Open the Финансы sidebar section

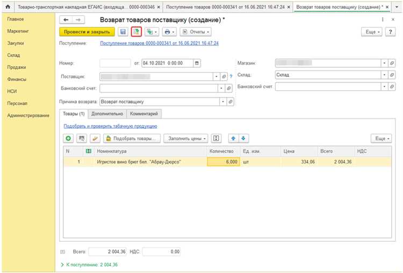(x=17, y=79)
